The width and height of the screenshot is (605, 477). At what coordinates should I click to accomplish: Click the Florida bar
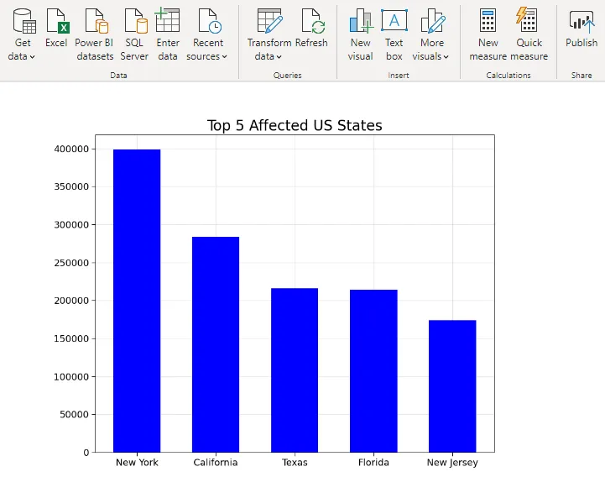click(373, 371)
